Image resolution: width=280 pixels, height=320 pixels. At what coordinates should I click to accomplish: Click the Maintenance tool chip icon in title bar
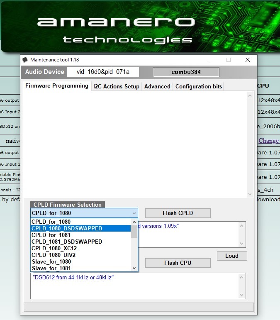pyautogui.click(x=25, y=60)
